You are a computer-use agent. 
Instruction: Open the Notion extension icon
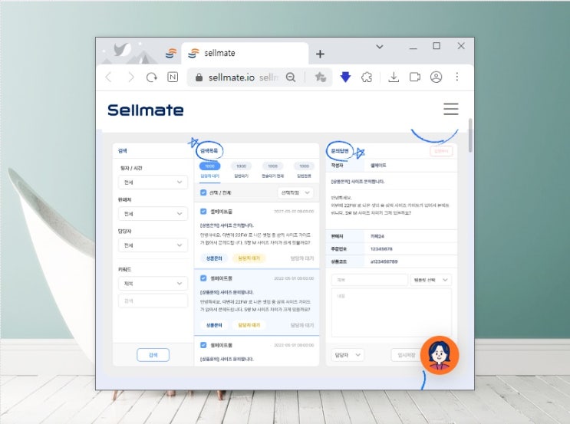(173, 77)
